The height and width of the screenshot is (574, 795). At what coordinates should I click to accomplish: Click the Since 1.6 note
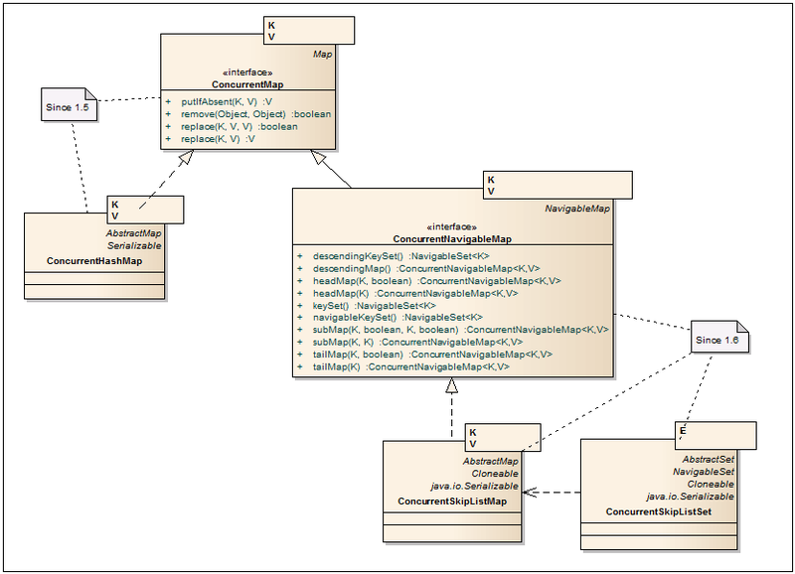(719, 337)
